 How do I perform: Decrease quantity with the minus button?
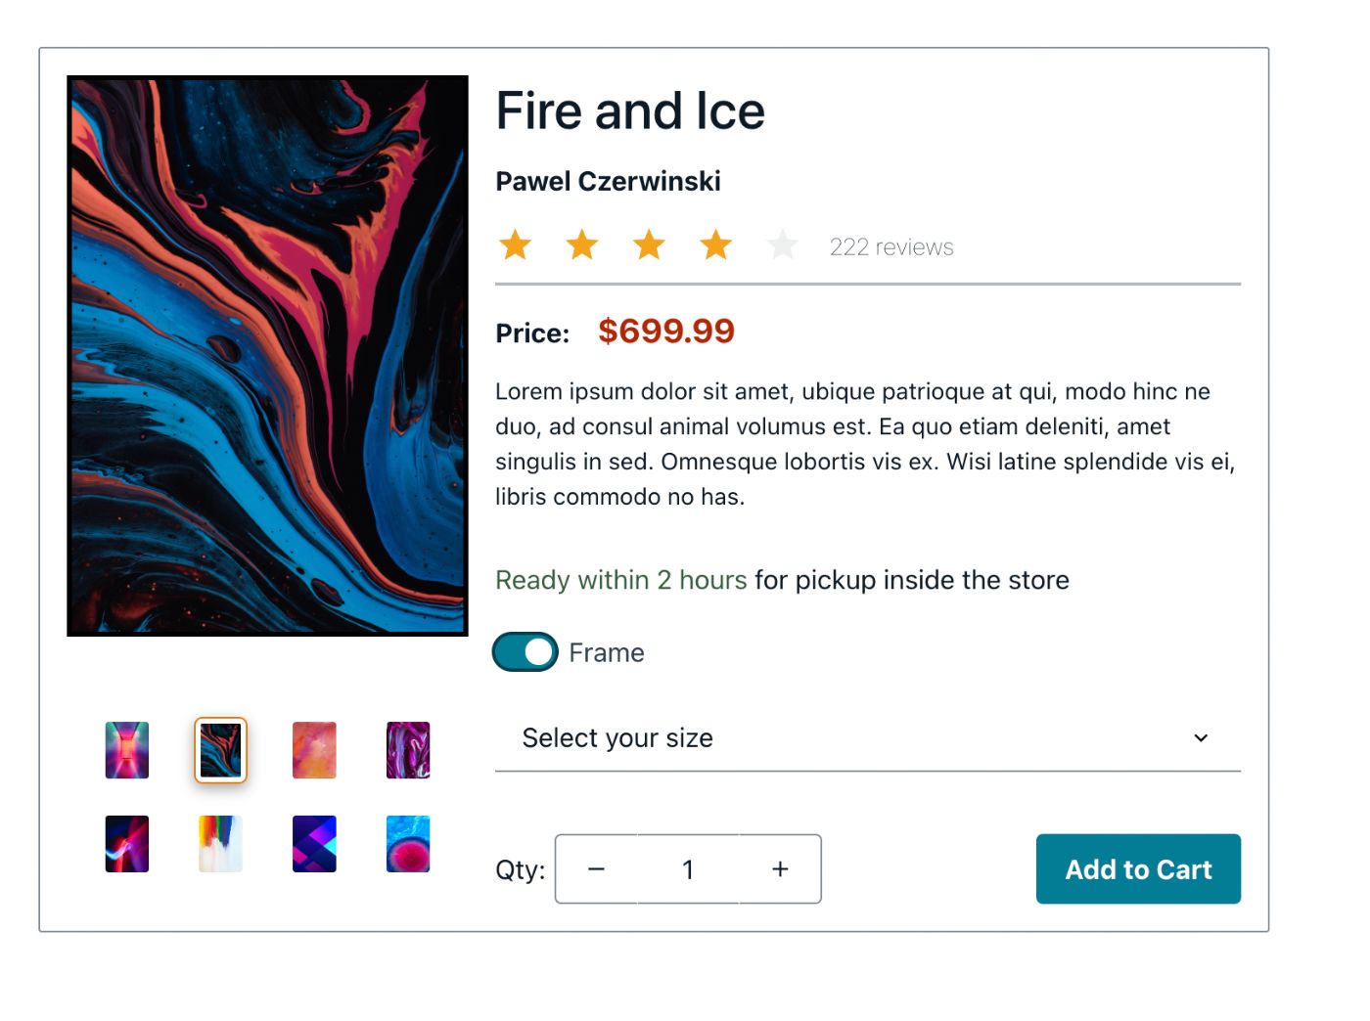[597, 868]
